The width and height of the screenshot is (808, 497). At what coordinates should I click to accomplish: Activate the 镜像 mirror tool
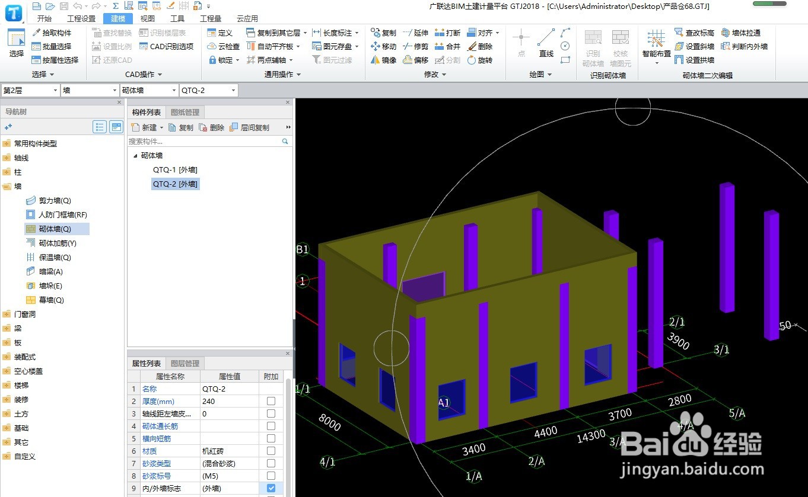coord(383,60)
